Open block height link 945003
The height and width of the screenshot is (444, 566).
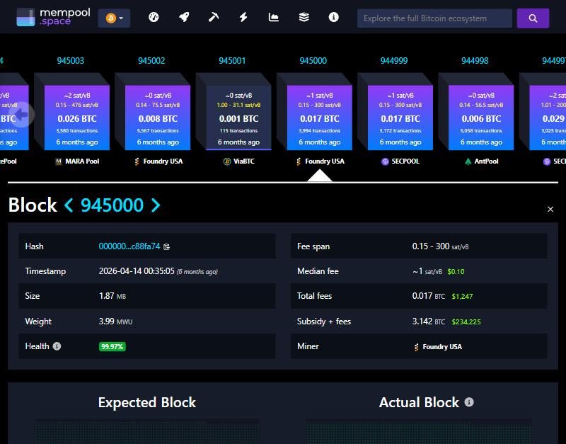tap(71, 61)
